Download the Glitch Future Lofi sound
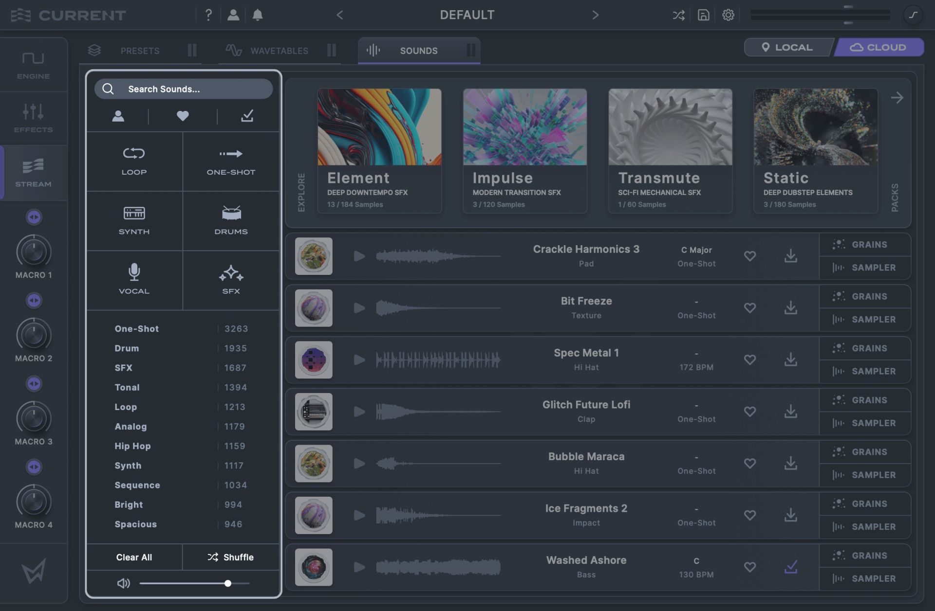 pos(791,412)
